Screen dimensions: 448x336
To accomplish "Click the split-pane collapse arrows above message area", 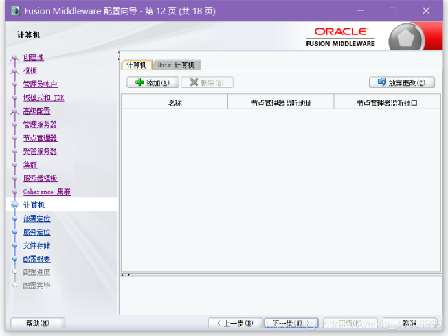I will click(126, 275).
